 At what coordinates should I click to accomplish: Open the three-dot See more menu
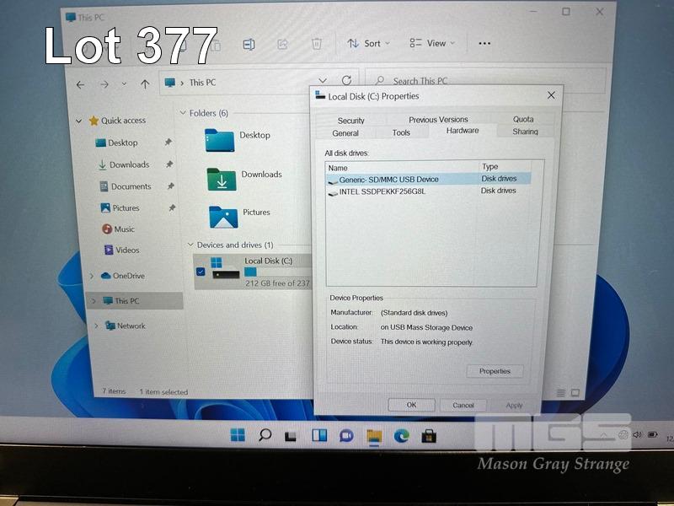[x=484, y=44]
